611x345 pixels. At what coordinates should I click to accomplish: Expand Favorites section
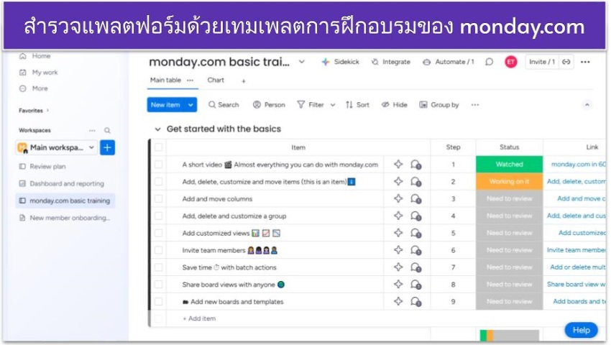pos(47,110)
